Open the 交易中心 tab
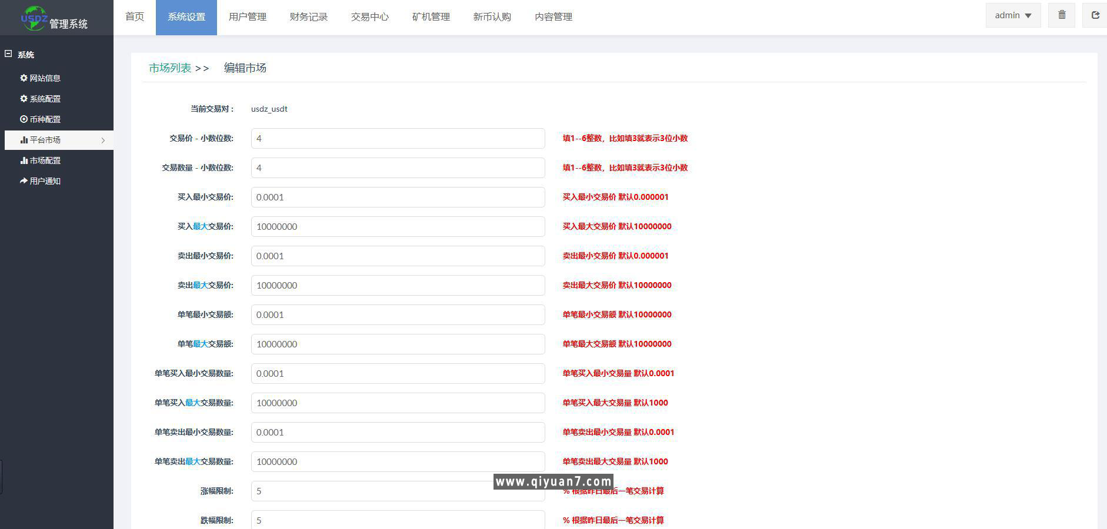 click(369, 17)
